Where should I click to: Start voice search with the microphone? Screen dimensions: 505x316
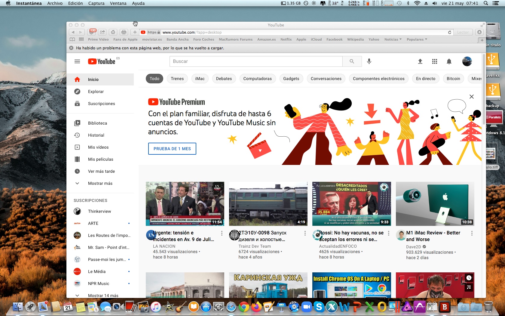pos(369,61)
